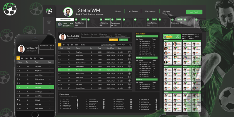Star Tony Romo on the phone mockup
This screenshot has height=117, width=234.
pos(18,67)
